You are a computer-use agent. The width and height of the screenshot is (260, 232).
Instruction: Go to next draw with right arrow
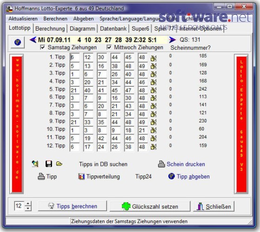click(x=173, y=40)
